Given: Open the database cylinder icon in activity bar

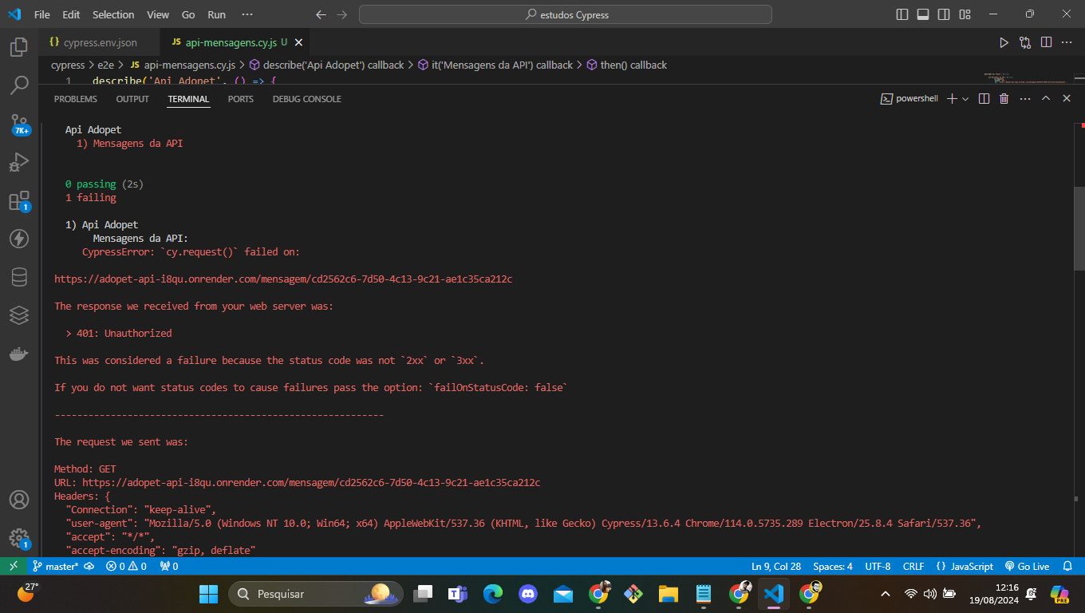Looking at the screenshot, I should [19, 277].
